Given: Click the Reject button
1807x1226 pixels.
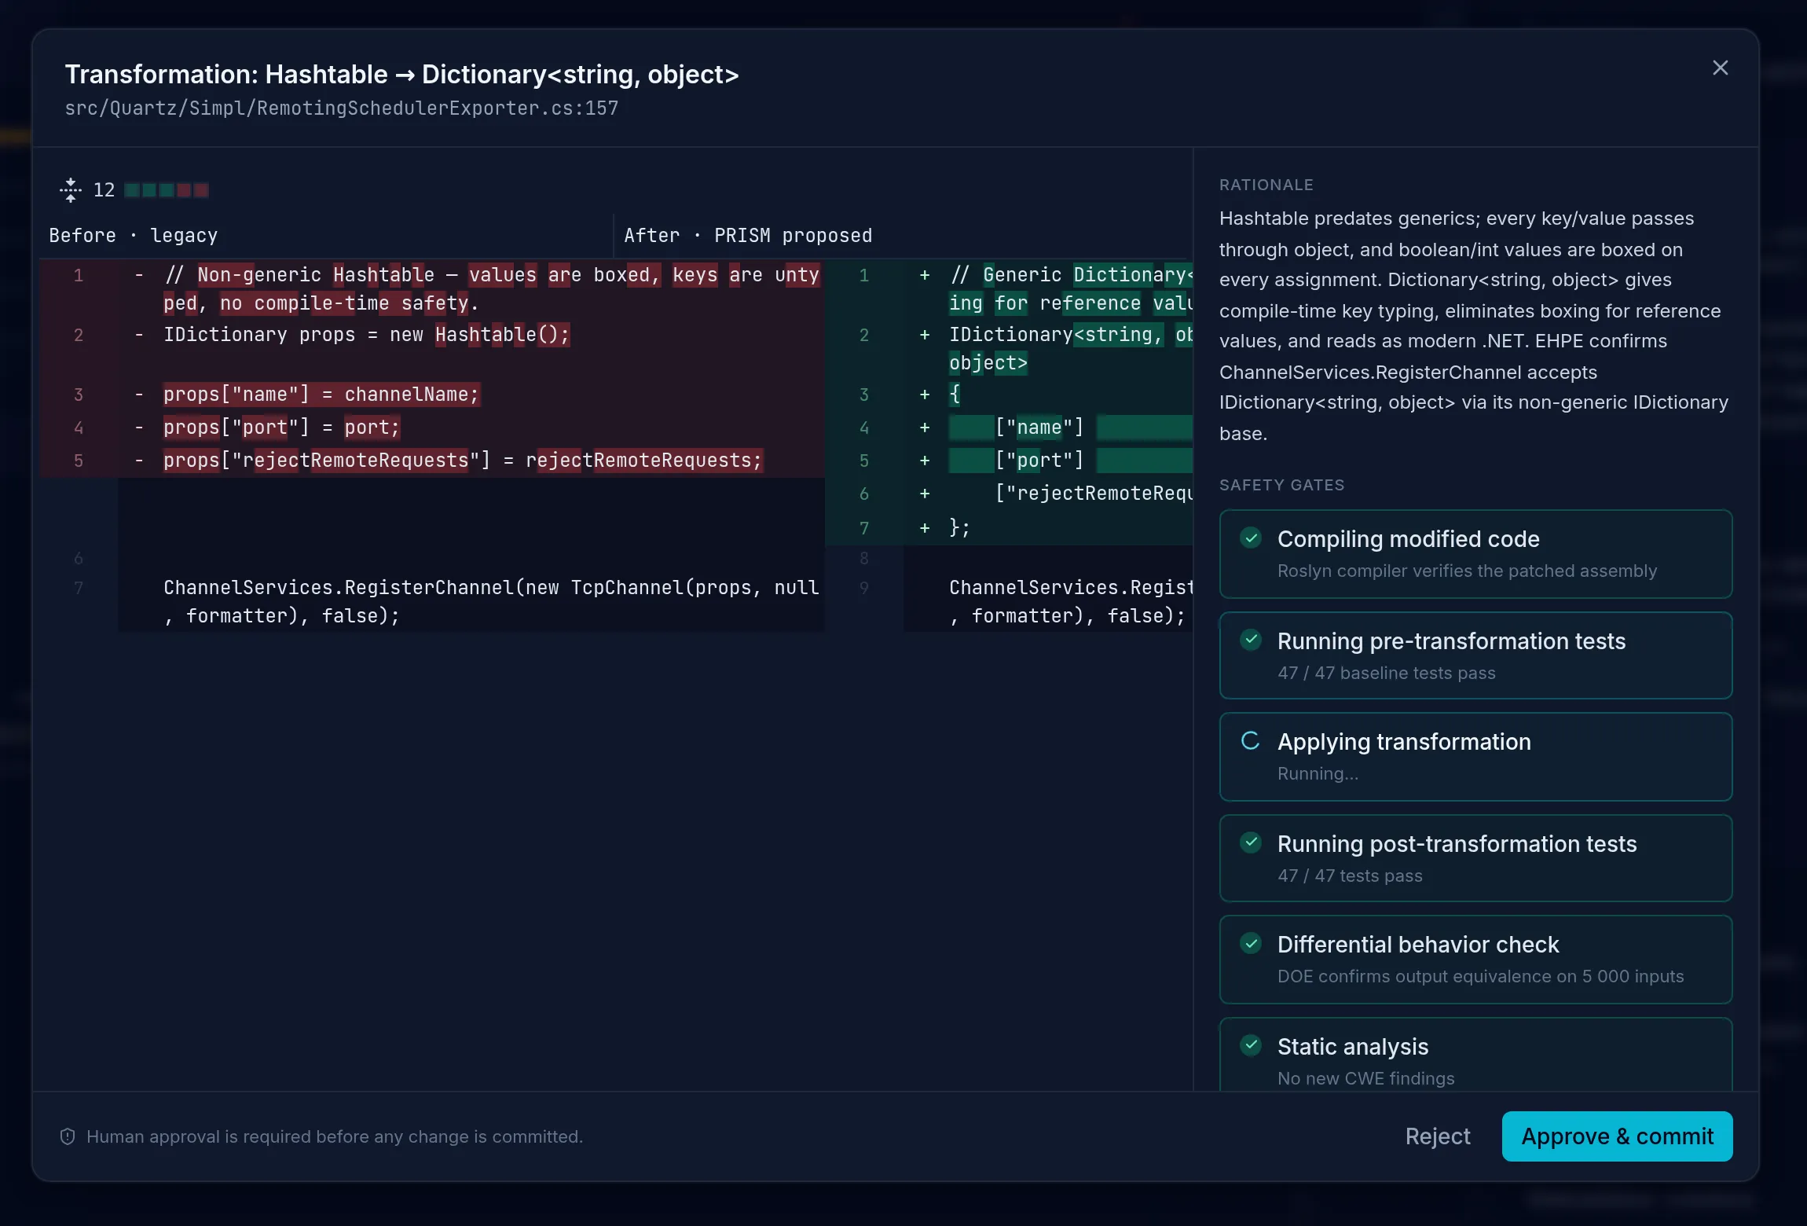Looking at the screenshot, I should coord(1438,1136).
